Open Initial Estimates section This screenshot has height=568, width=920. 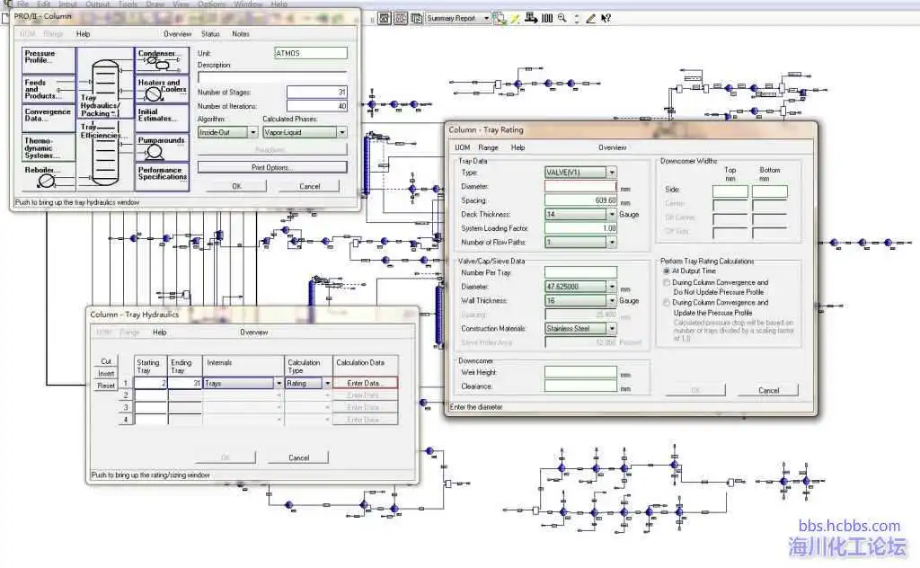(162, 118)
